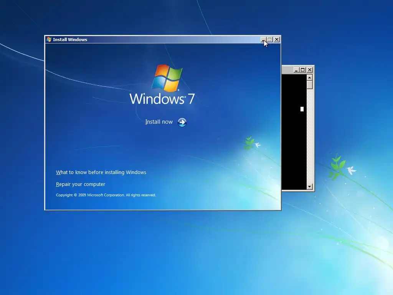This screenshot has height=295, width=393.
Task: Maximize the Install Windows window
Action: pyautogui.click(x=270, y=40)
